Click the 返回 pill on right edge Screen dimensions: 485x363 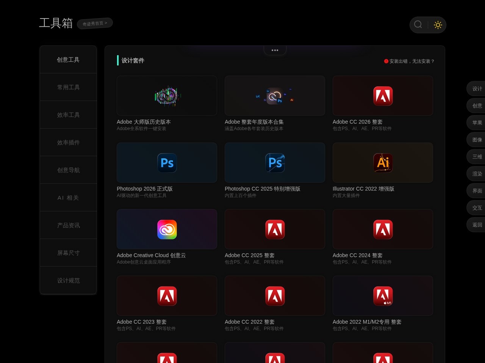pyautogui.click(x=477, y=225)
